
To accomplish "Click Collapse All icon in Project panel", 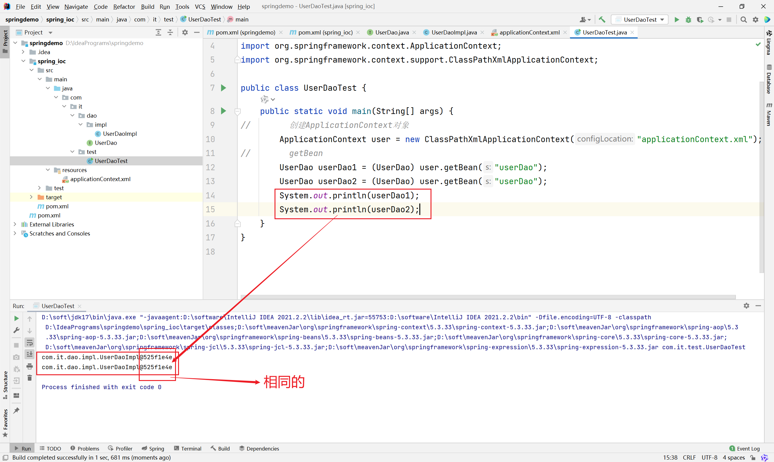I will click(170, 32).
